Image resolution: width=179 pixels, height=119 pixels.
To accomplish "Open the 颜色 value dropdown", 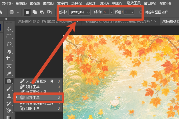I will coord(132,12).
